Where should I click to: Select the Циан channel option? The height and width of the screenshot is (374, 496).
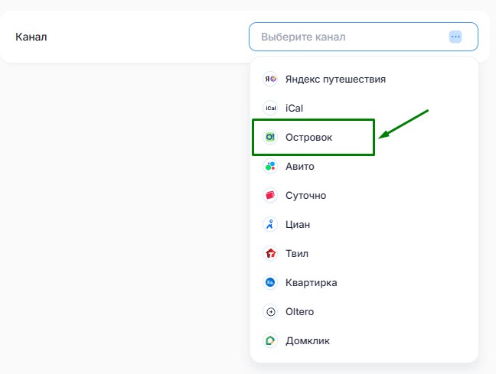298,224
